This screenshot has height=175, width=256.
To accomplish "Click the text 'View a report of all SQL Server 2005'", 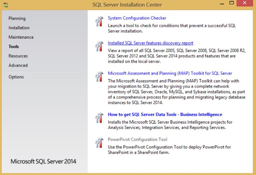I will tap(177, 56).
